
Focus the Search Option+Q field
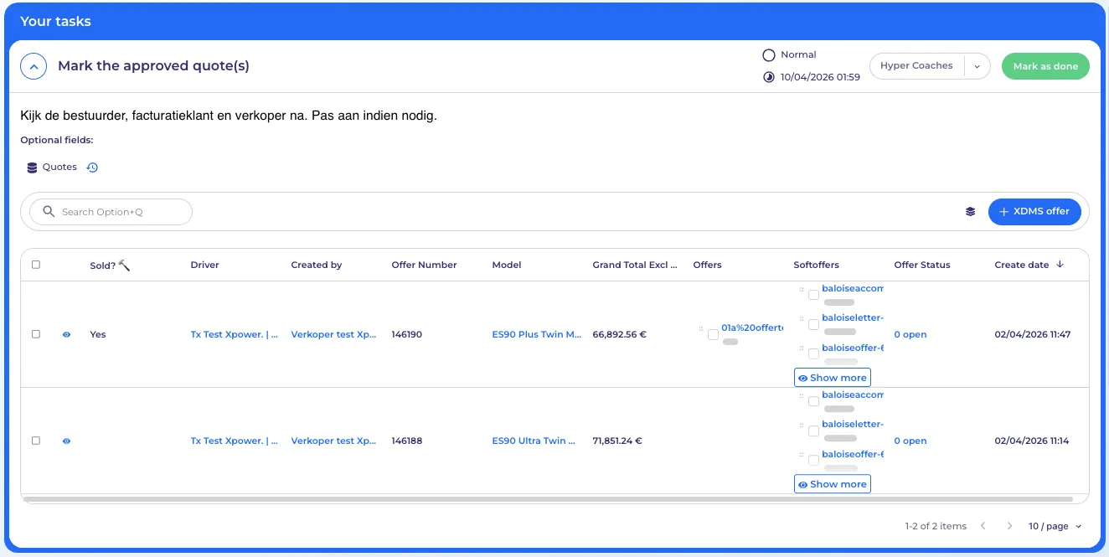click(111, 212)
